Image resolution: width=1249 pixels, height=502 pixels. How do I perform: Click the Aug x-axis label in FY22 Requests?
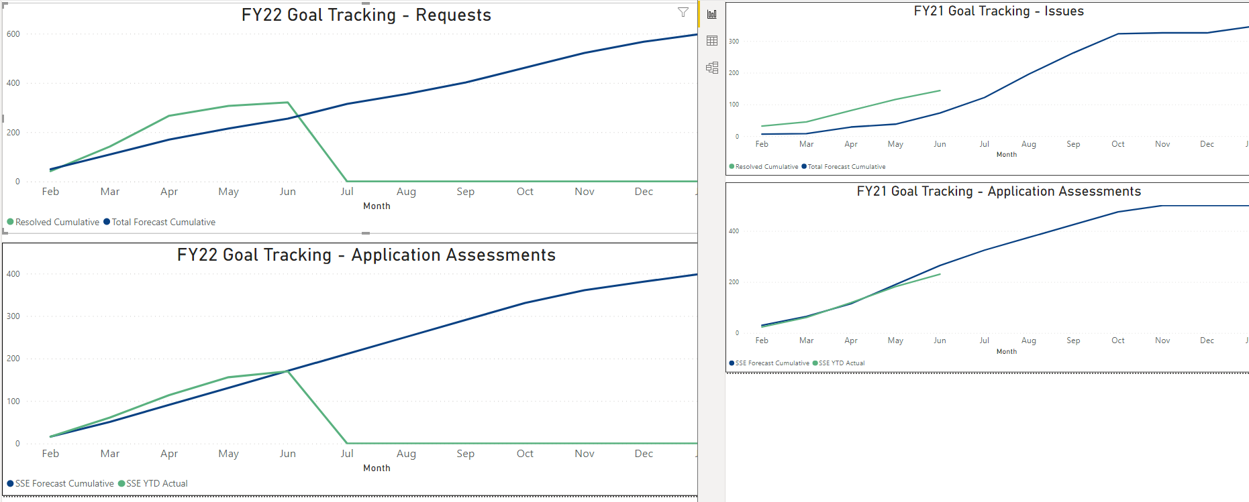point(406,192)
